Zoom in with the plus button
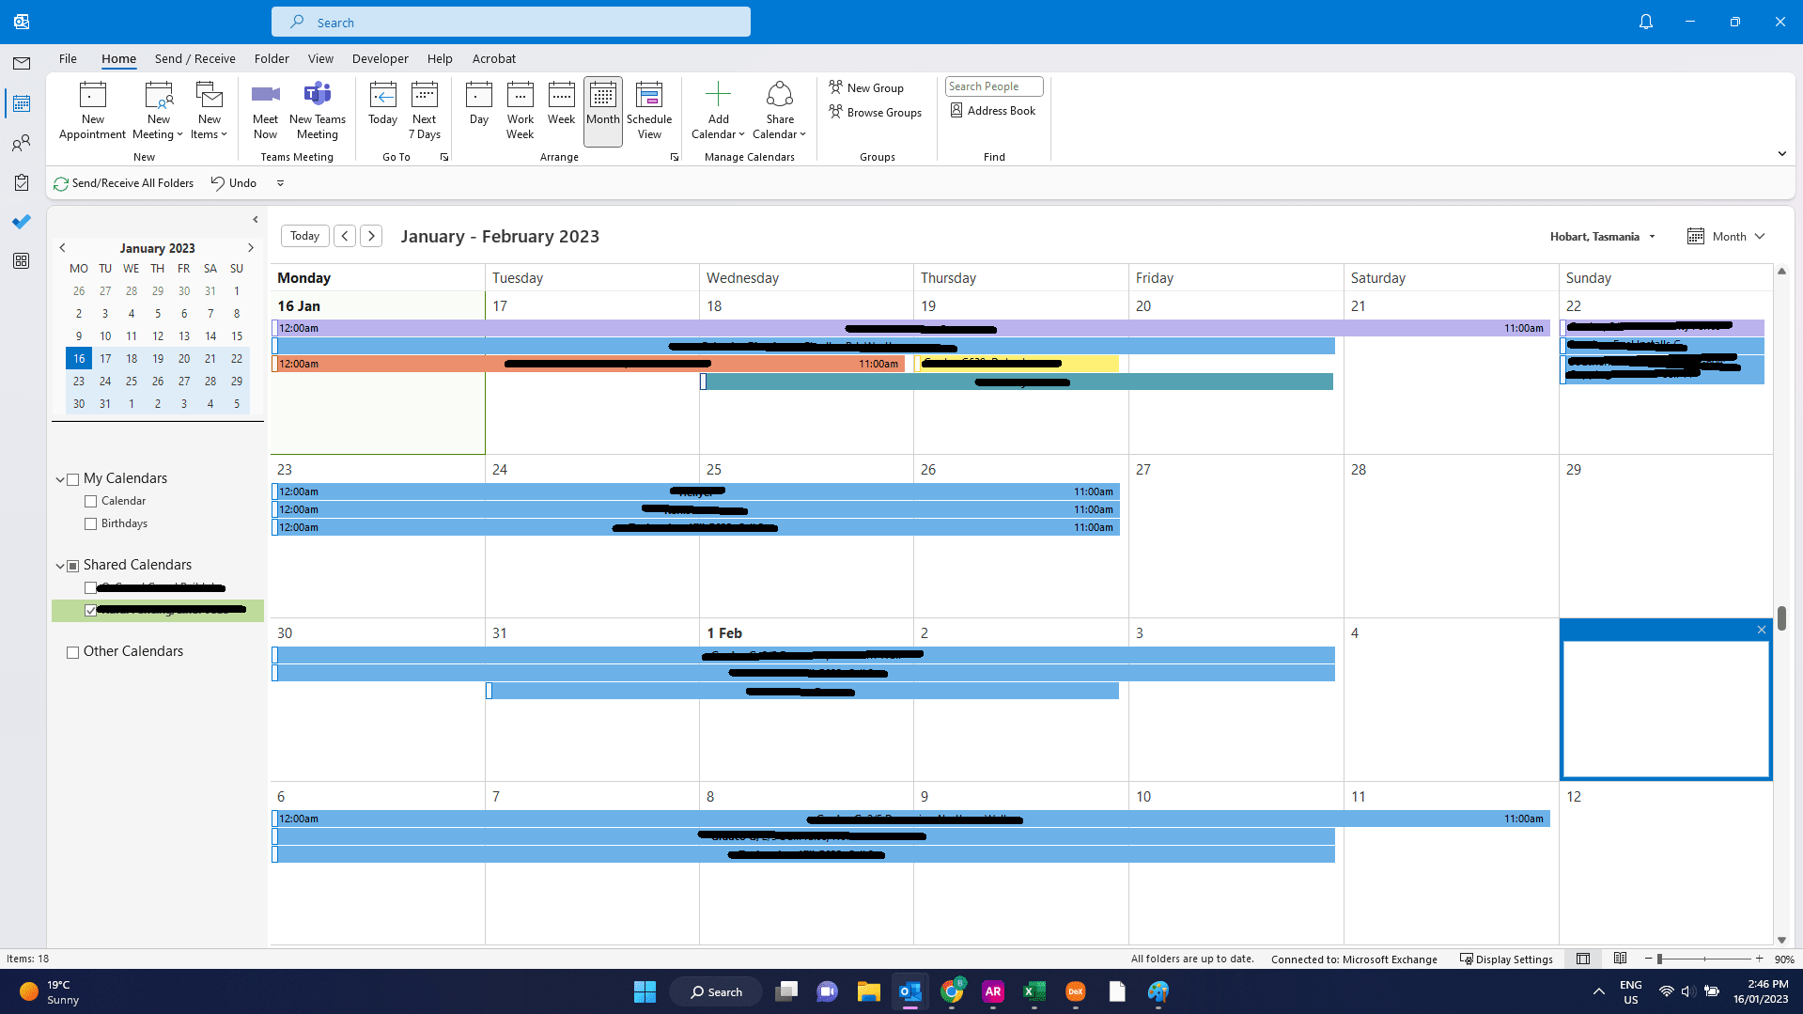Viewport: 1803px width, 1014px height. coord(1759,959)
